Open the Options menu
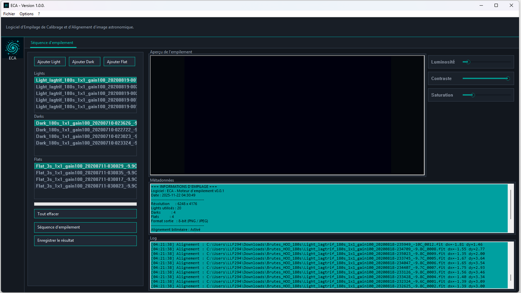The image size is (521, 293). coord(26,14)
